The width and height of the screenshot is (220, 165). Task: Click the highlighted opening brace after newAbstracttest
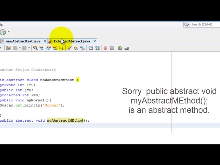(x=78, y=80)
